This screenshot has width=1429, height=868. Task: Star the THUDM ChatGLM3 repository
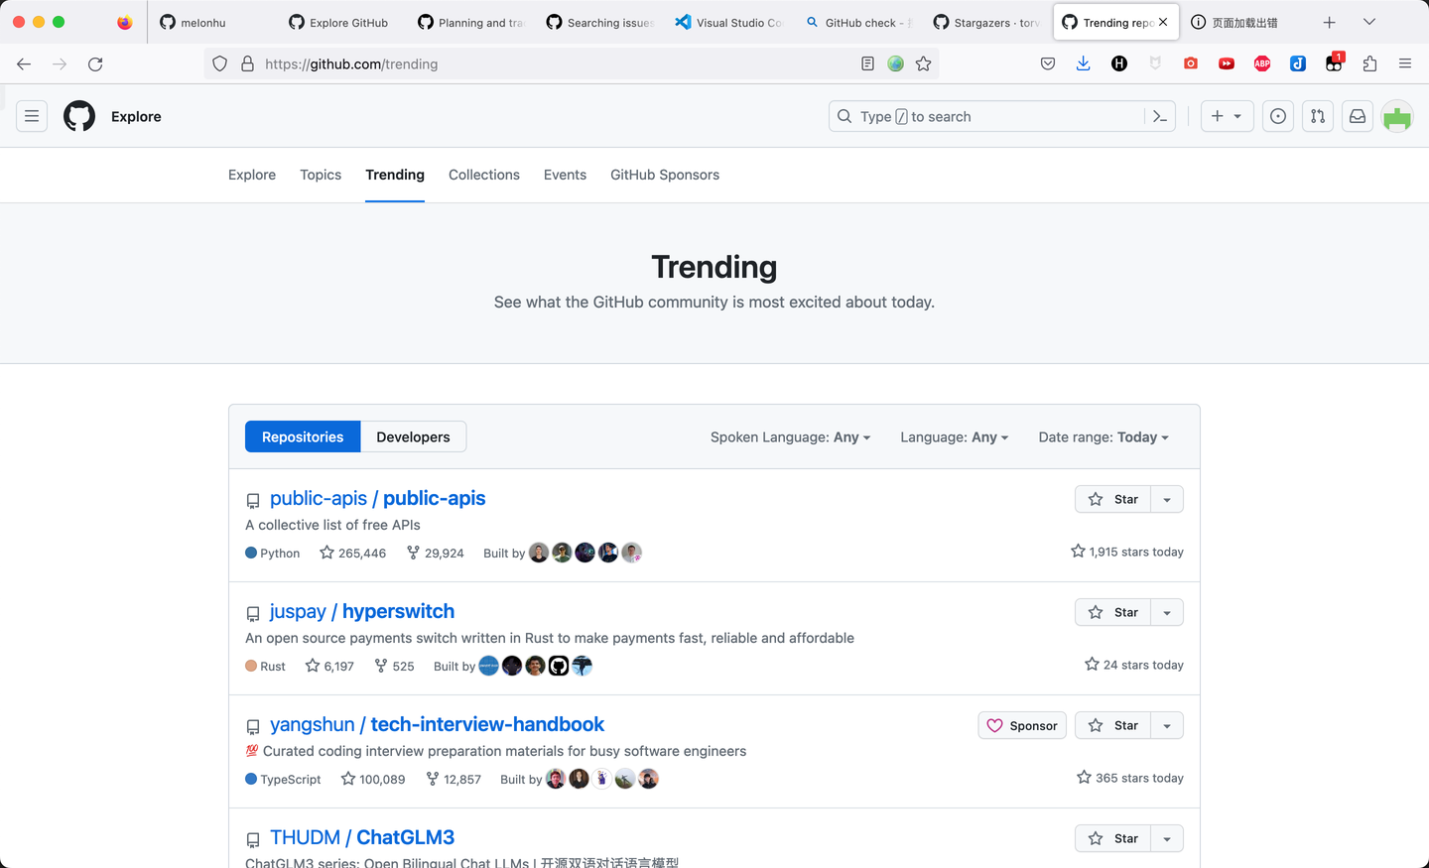pyautogui.click(x=1112, y=838)
